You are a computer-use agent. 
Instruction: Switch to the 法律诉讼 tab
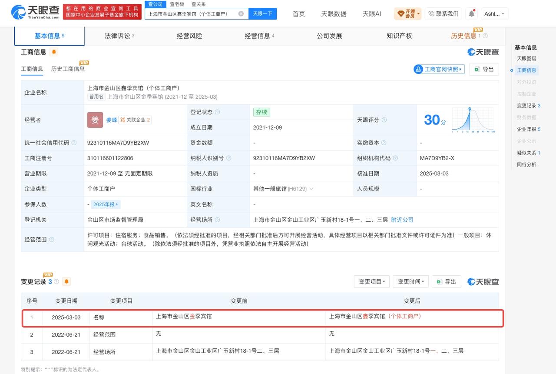119,36
